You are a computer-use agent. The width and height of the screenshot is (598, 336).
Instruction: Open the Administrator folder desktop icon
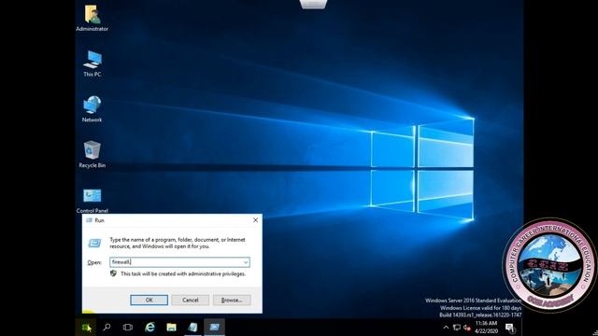(92, 18)
